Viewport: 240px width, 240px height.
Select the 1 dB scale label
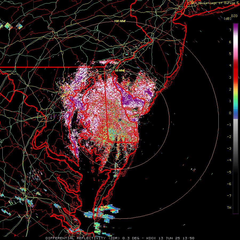(x=230, y=101)
